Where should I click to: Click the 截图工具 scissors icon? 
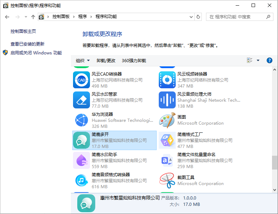[x=167, y=180]
